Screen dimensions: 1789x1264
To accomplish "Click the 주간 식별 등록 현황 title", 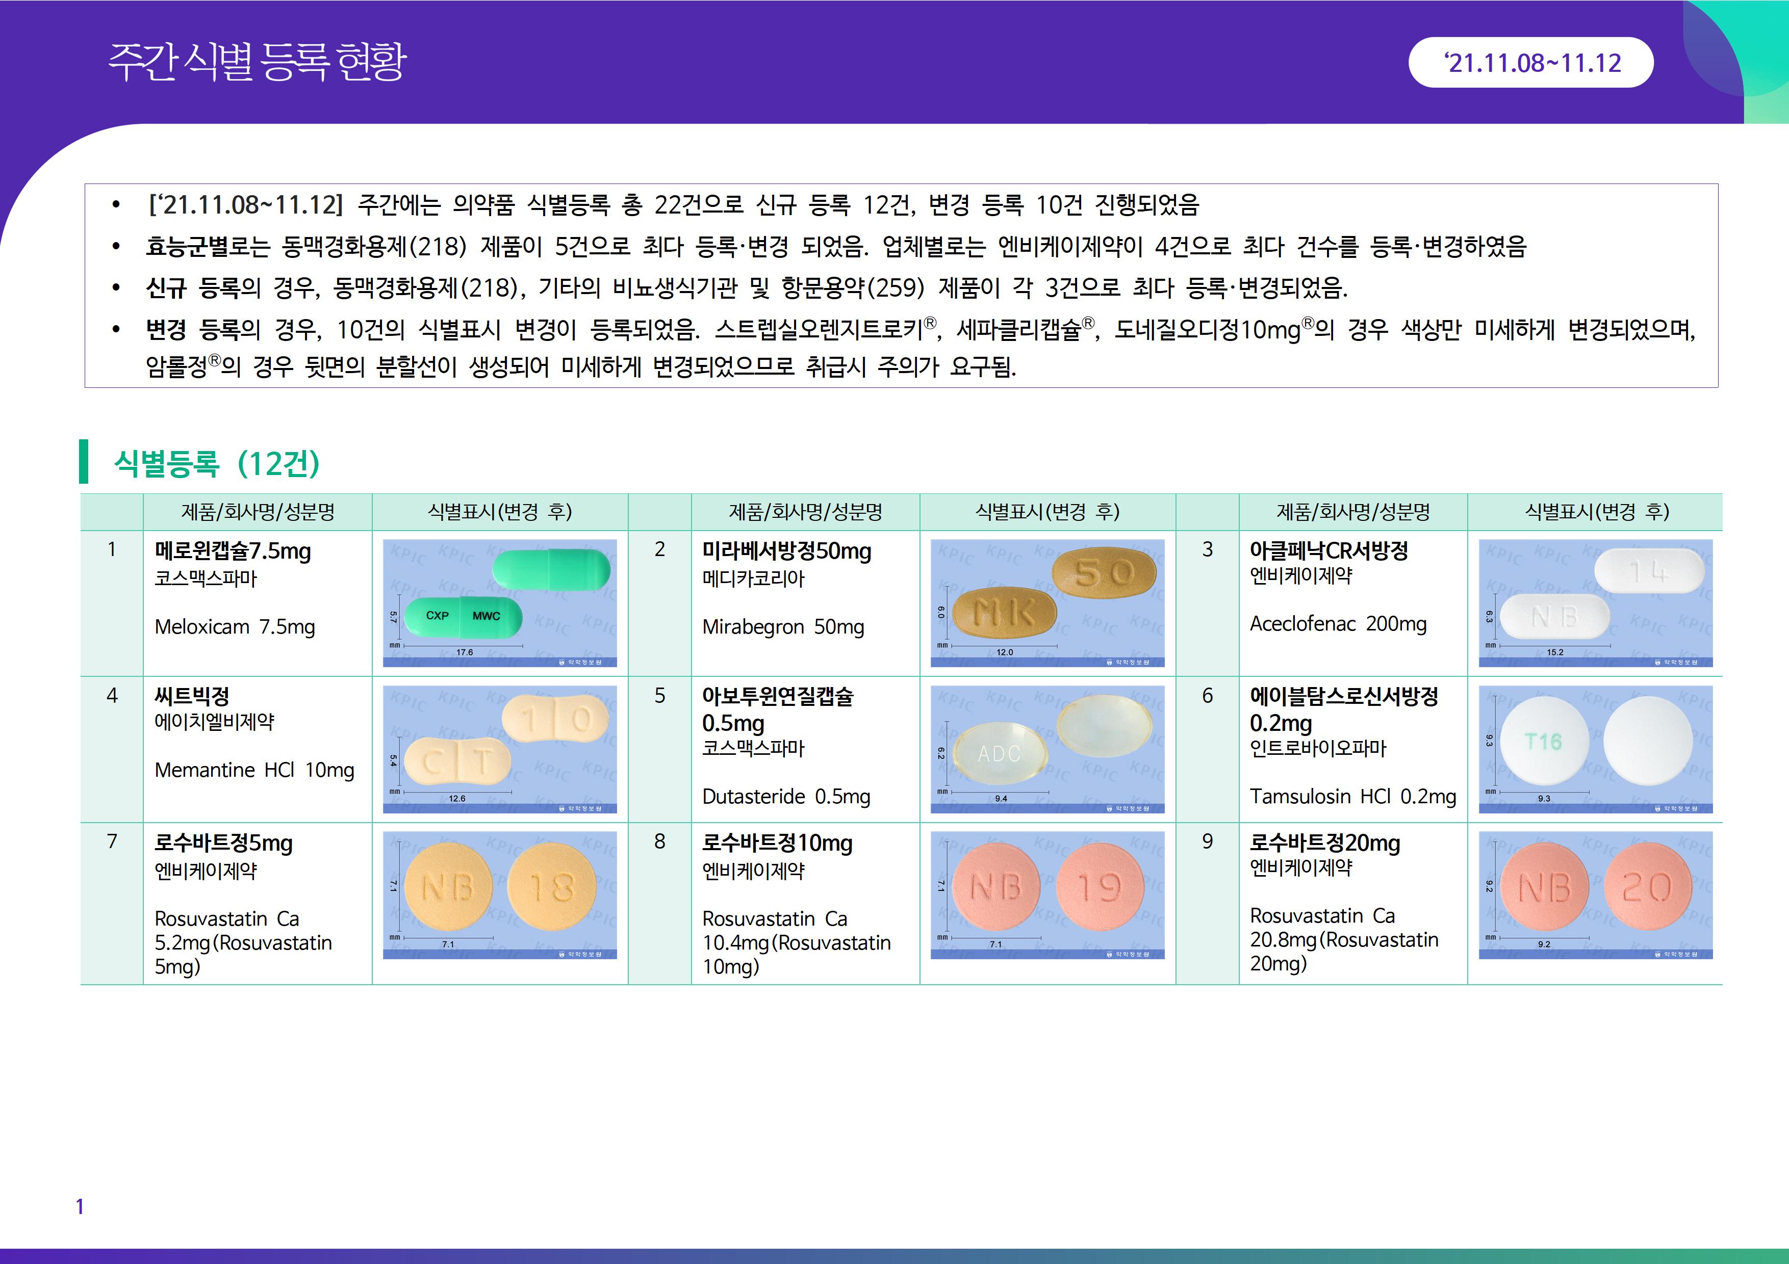I will (x=257, y=62).
